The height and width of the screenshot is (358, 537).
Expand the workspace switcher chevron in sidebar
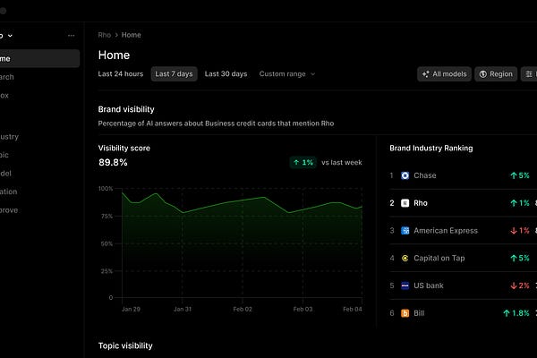tap(10, 36)
